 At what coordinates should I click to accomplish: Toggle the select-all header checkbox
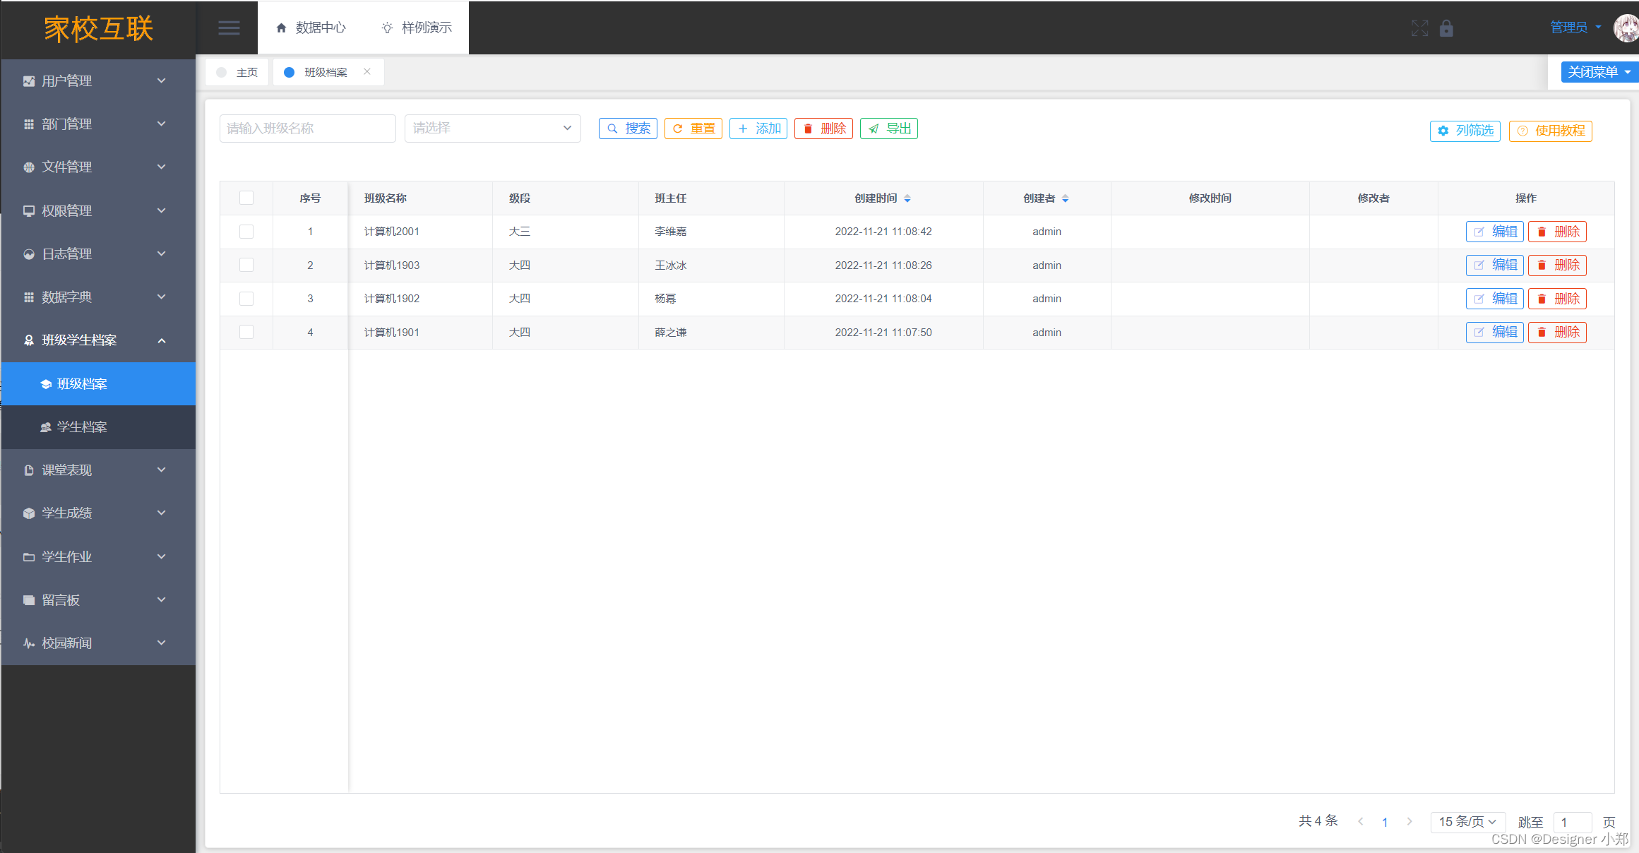point(246,198)
